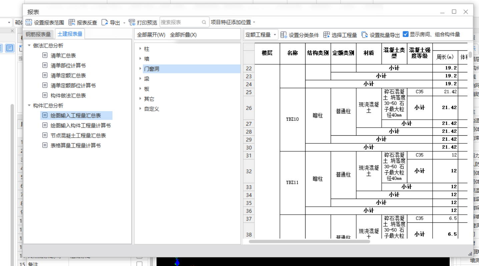479x266 pixels.
Task: Expand the 自定义 category
Action: point(140,109)
